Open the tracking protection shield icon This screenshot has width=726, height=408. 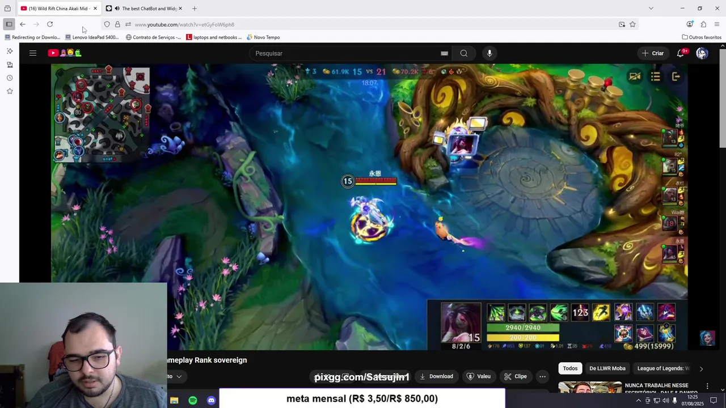[x=107, y=24]
